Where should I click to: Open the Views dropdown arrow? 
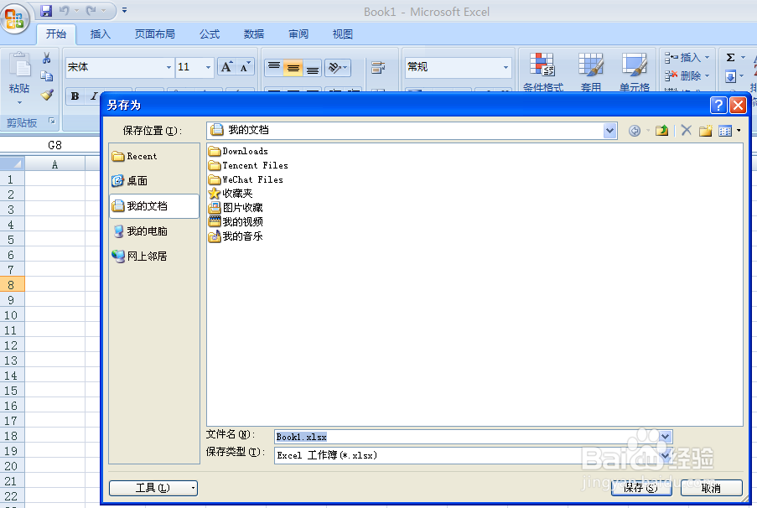click(x=739, y=131)
